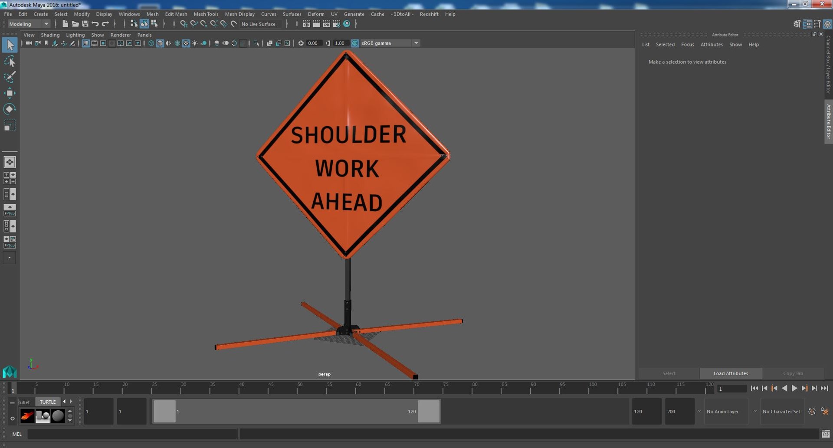Save the current scene with floppy icon
The image size is (833, 448).
tap(85, 24)
